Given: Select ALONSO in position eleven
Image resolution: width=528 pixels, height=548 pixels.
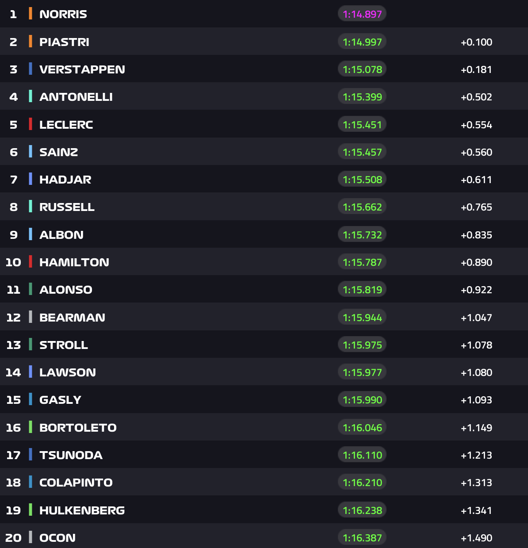Looking at the screenshot, I should [65, 290].
